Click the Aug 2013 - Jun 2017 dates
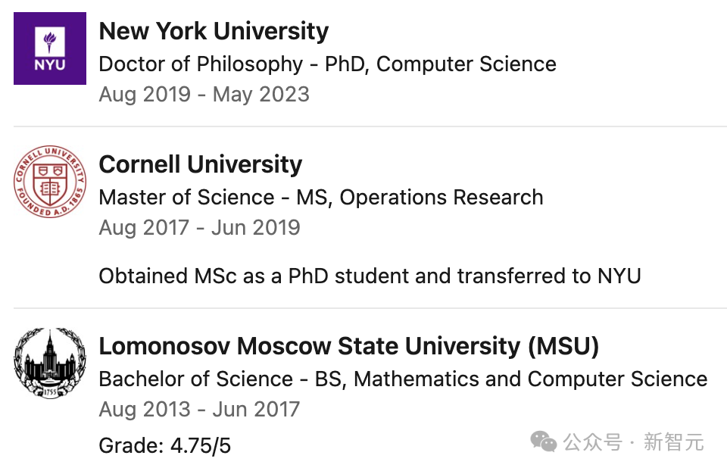Image resolution: width=727 pixels, height=471 pixels. (199, 410)
